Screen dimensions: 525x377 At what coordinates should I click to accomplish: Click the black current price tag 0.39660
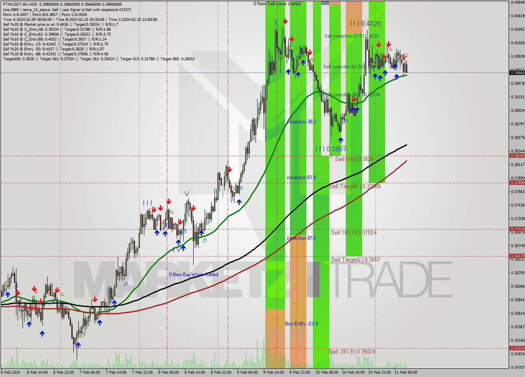[517, 73]
